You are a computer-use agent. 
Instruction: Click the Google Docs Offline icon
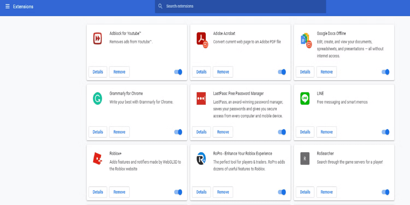[305, 40]
